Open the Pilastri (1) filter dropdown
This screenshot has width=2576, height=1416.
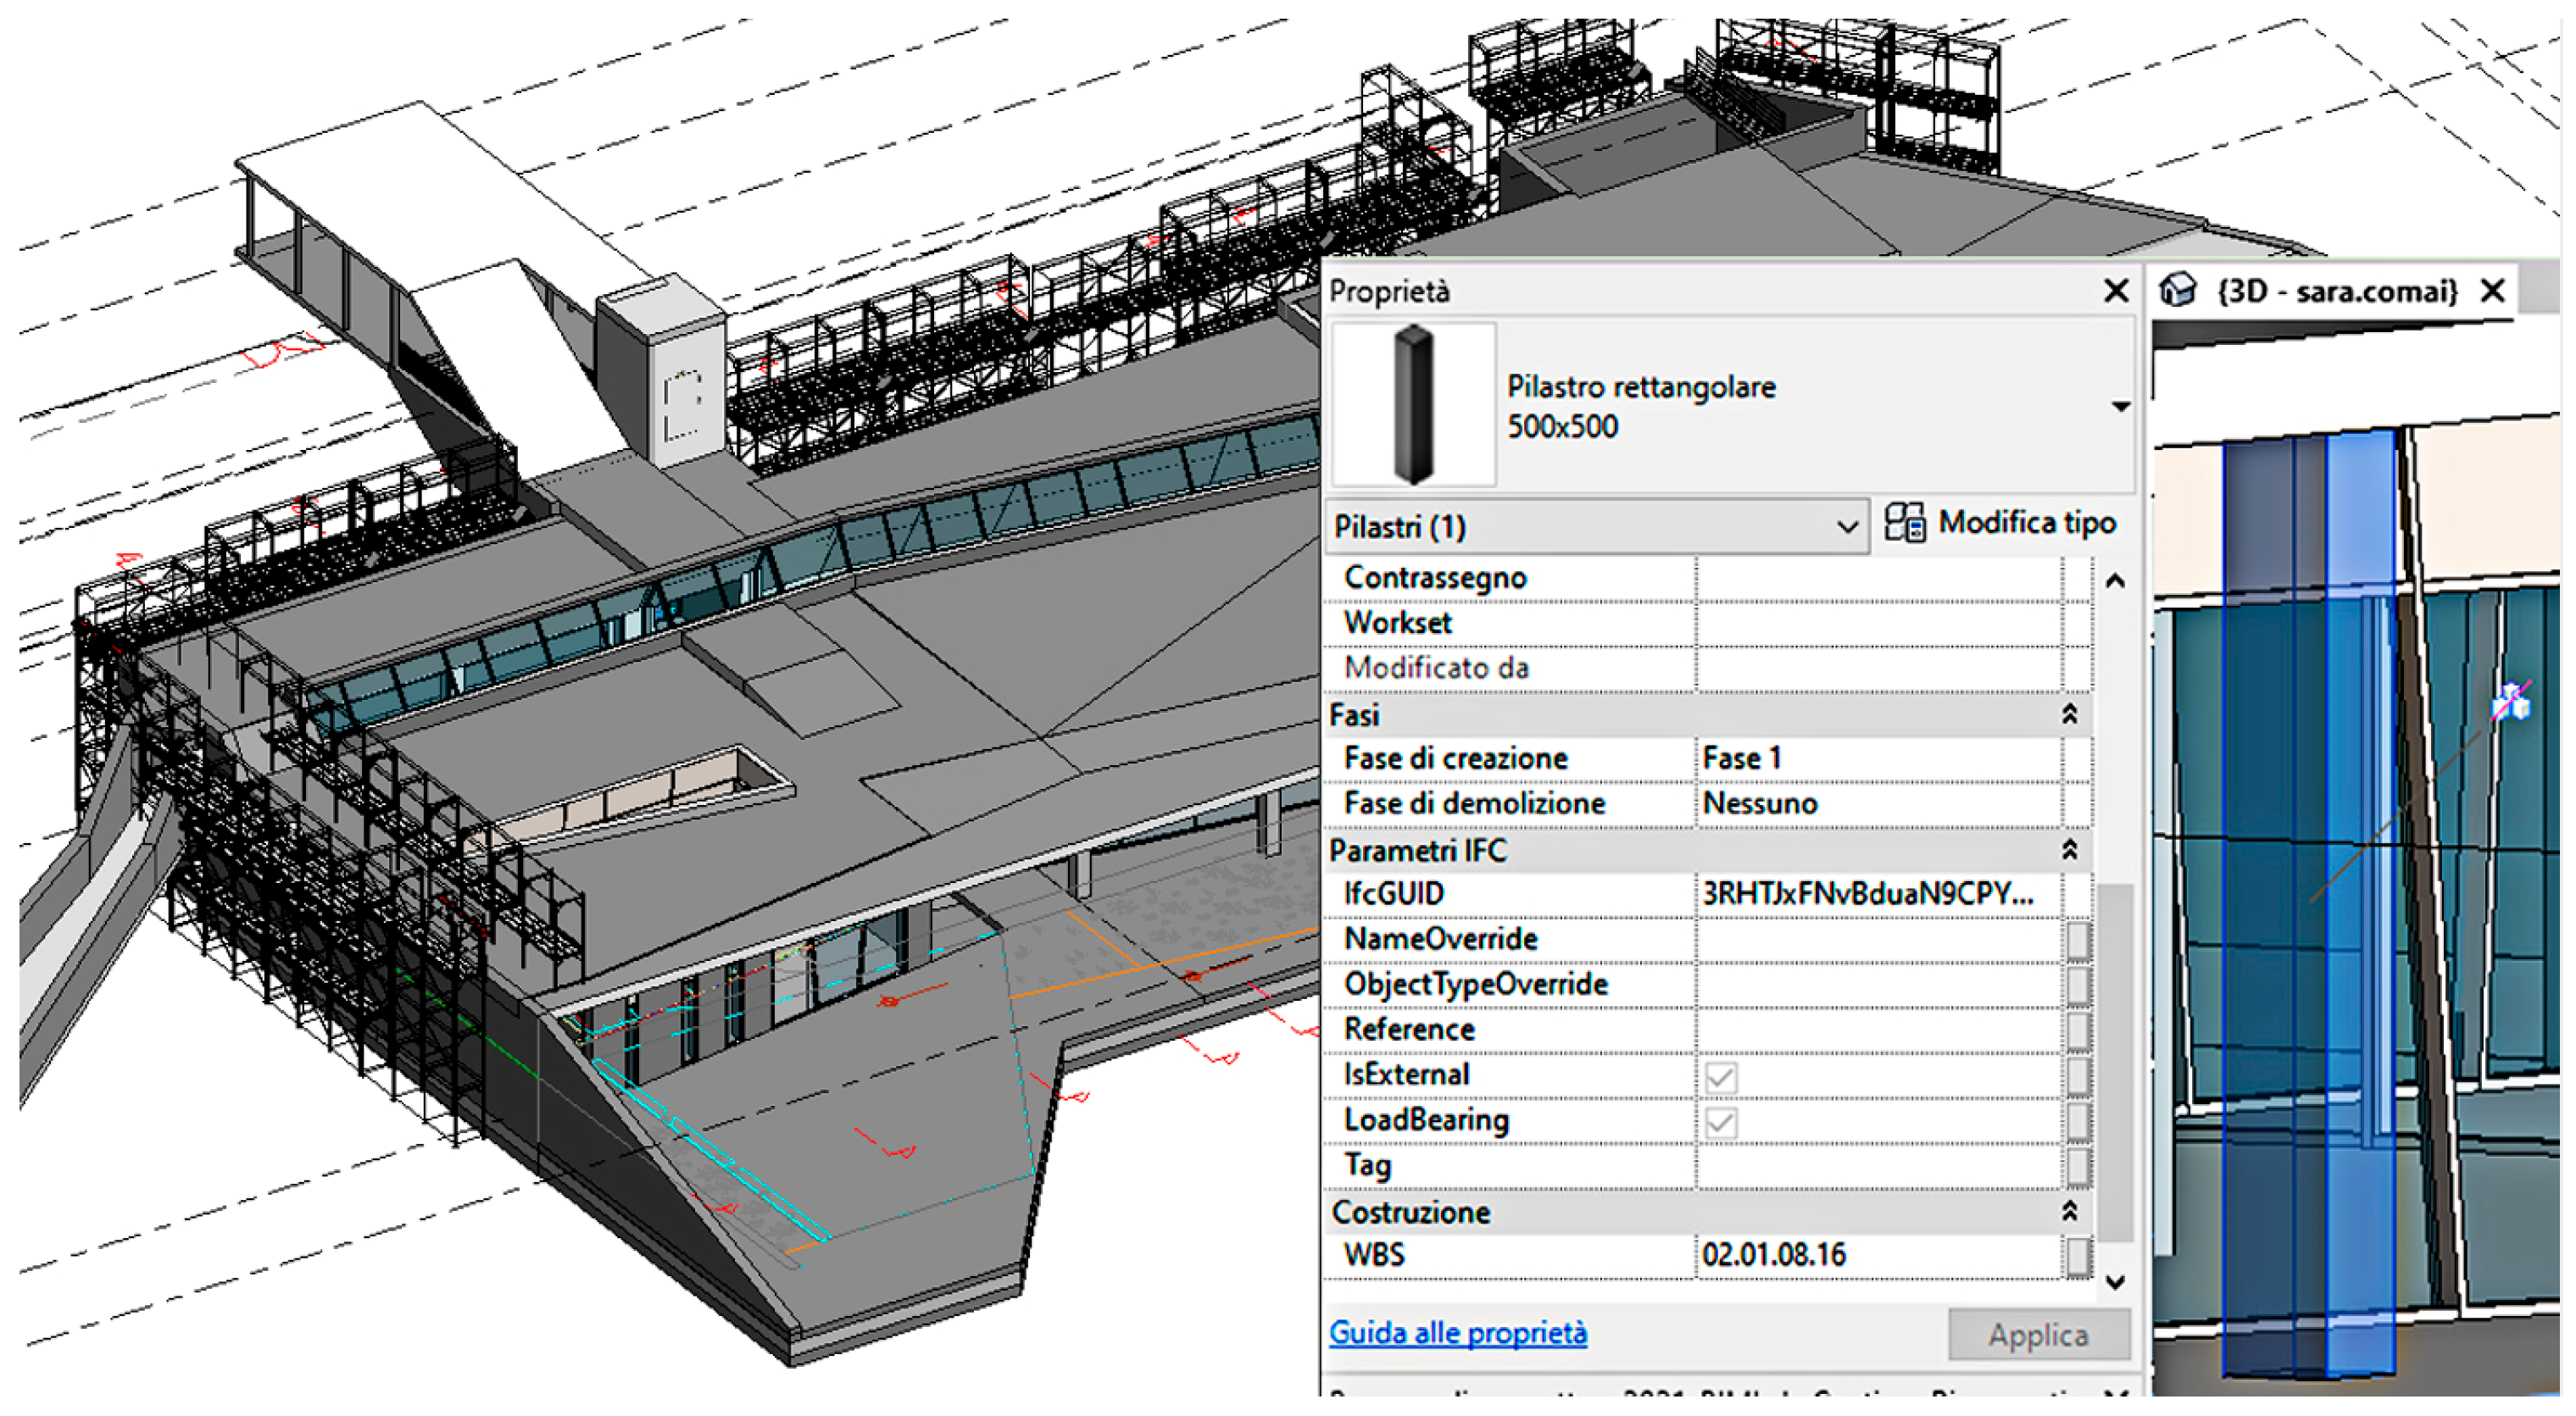pos(1846,527)
